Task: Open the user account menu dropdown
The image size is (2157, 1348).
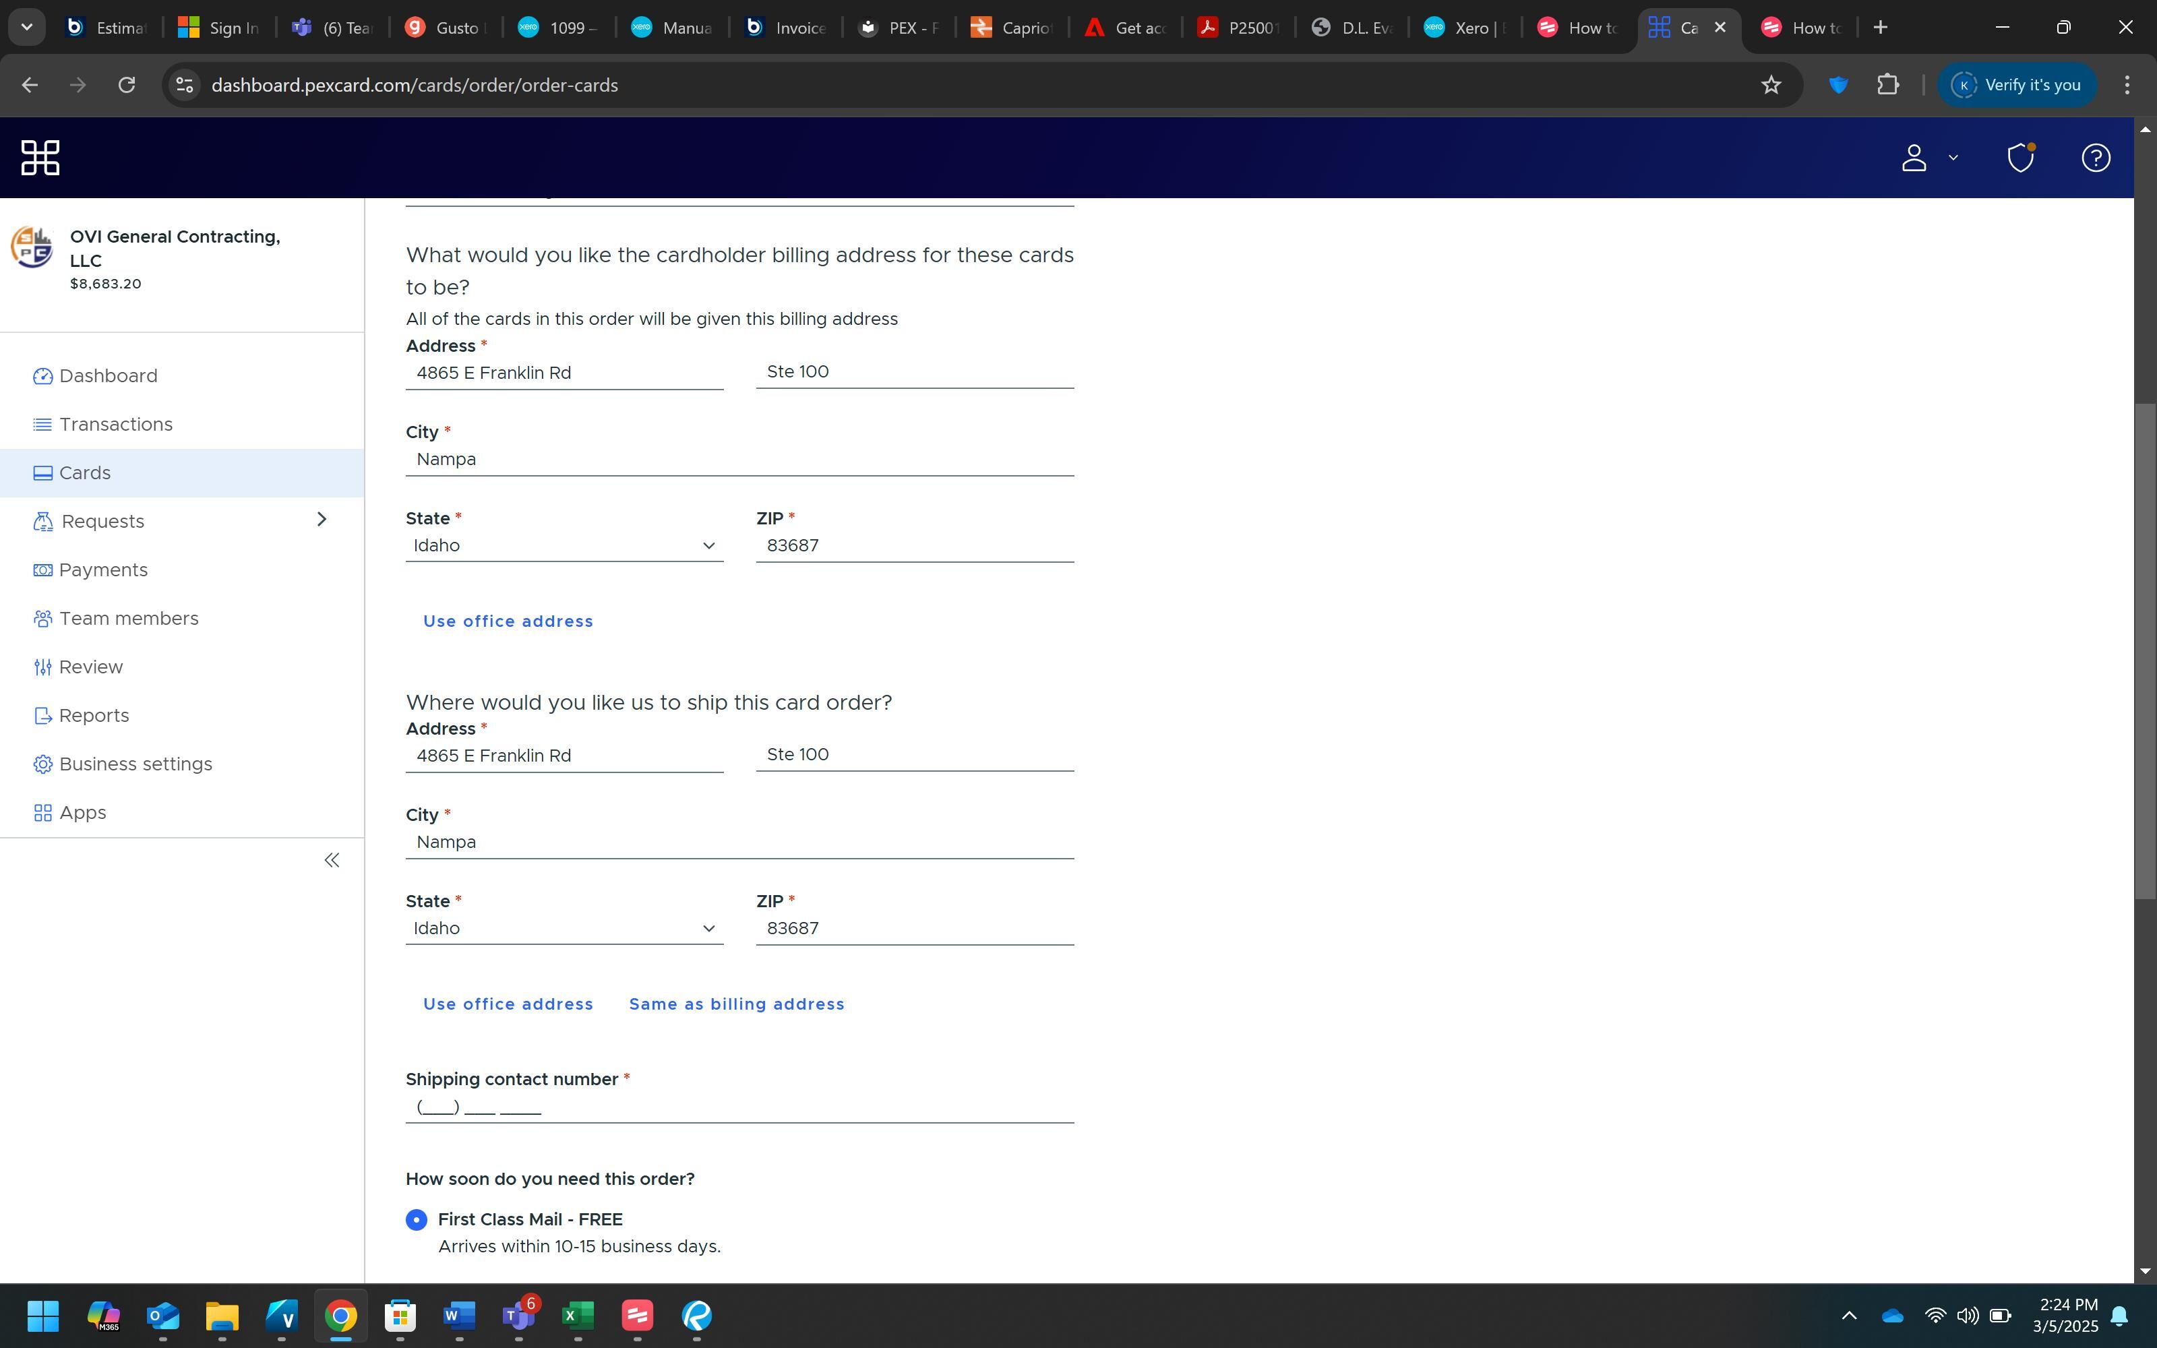Action: point(1928,158)
